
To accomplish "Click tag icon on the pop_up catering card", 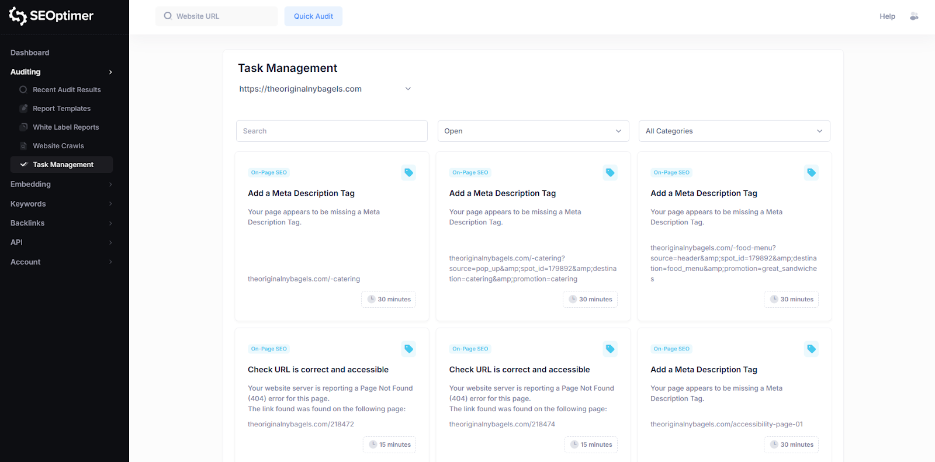I will (x=610, y=172).
